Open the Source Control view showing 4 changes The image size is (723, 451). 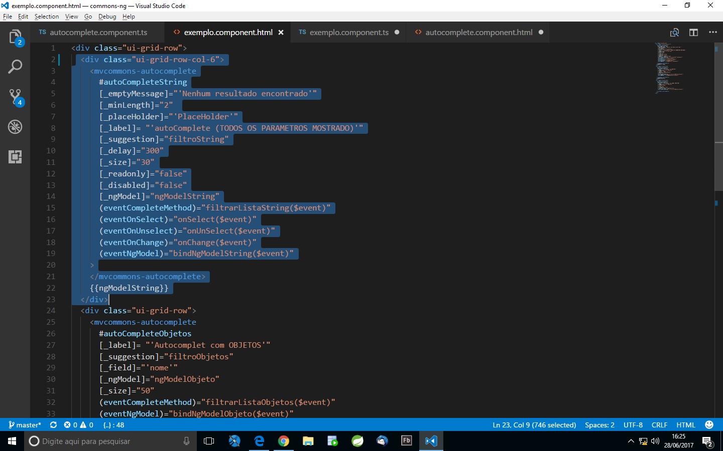(15, 96)
